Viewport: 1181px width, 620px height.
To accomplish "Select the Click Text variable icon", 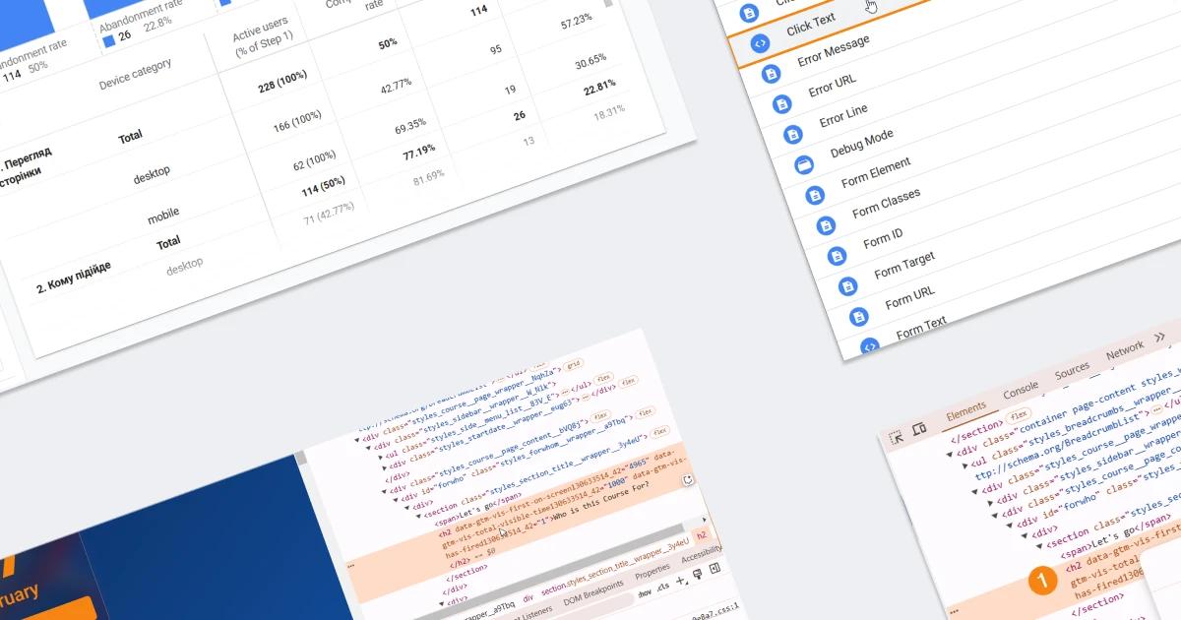I will click(x=759, y=43).
